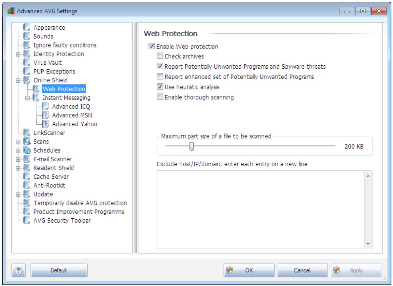Open Sounds settings in the tree
The height and width of the screenshot is (286, 393).
[x=43, y=36]
